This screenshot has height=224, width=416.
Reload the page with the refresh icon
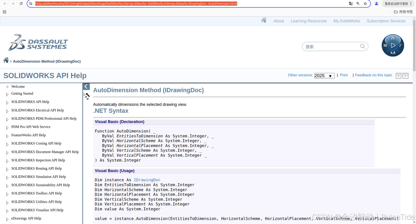pos(21,4)
